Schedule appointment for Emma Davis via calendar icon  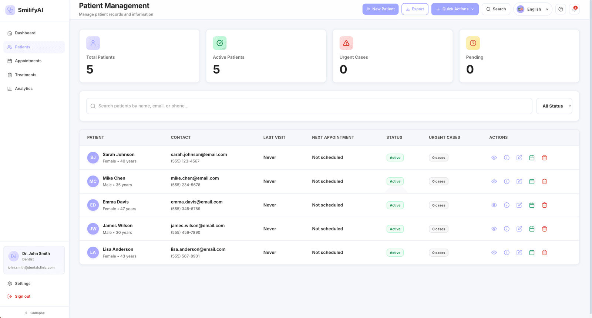pyautogui.click(x=532, y=205)
